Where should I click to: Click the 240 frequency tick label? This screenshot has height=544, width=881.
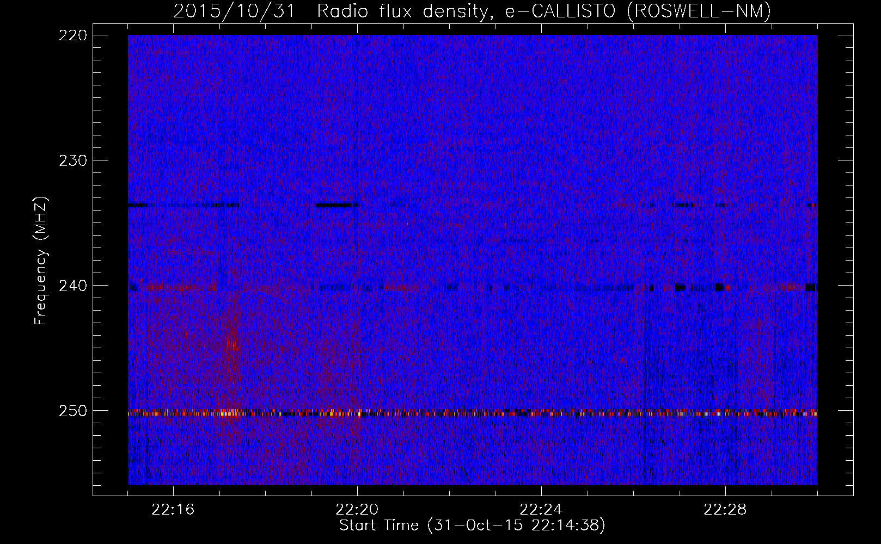coord(73,286)
